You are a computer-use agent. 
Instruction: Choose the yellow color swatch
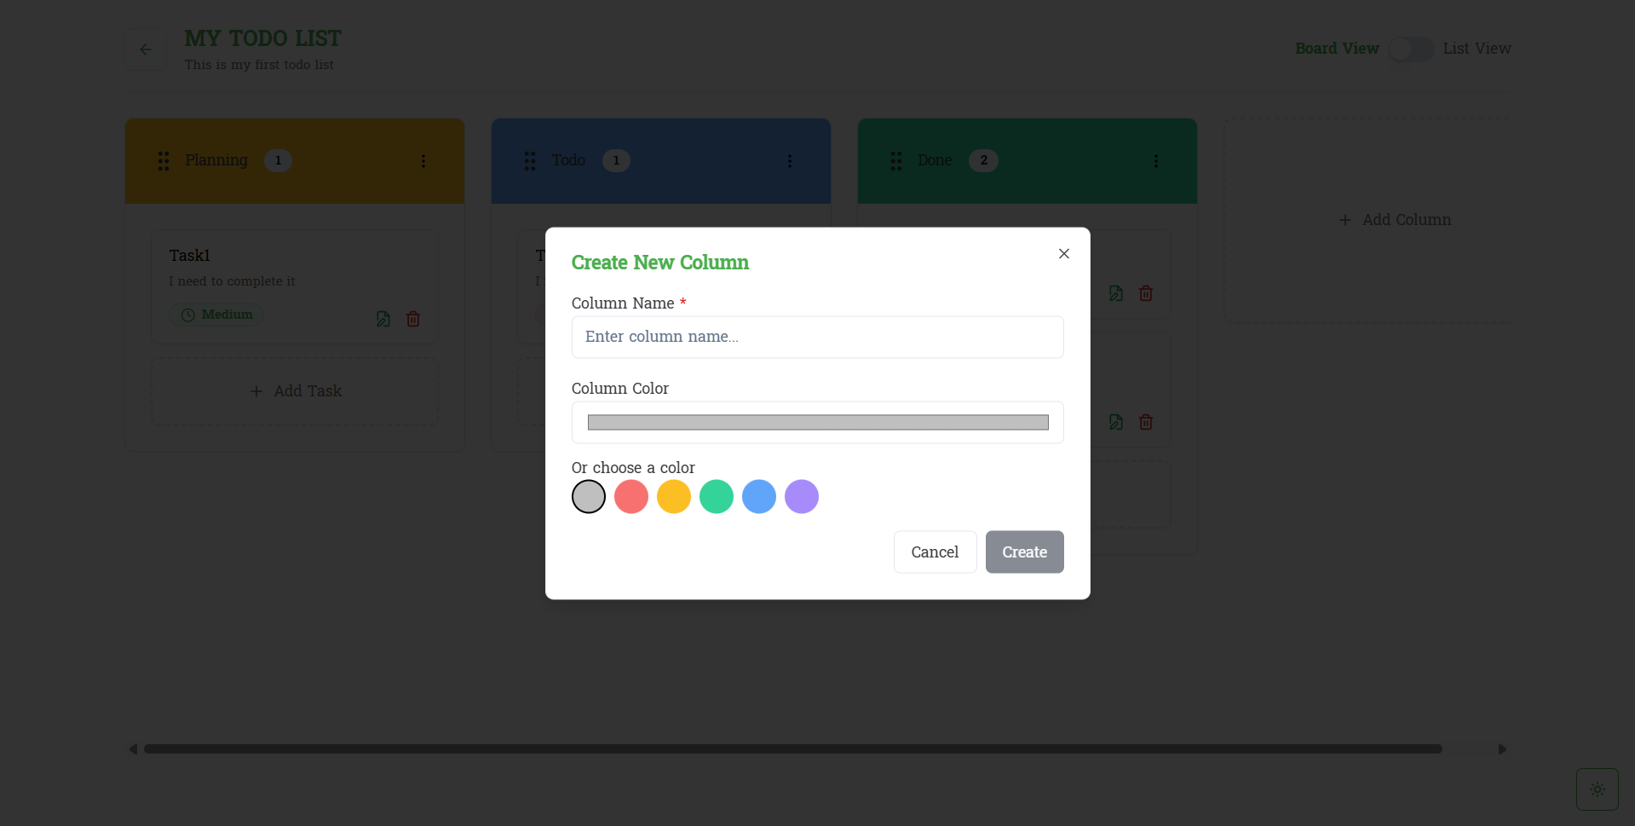[673, 496]
